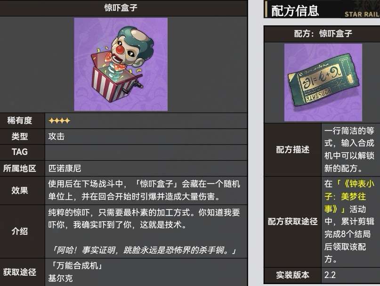Image resolution: width=380 pixels, height=286 pixels.
Task: Click the 基尔克 source text
Action: [x=60, y=278]
